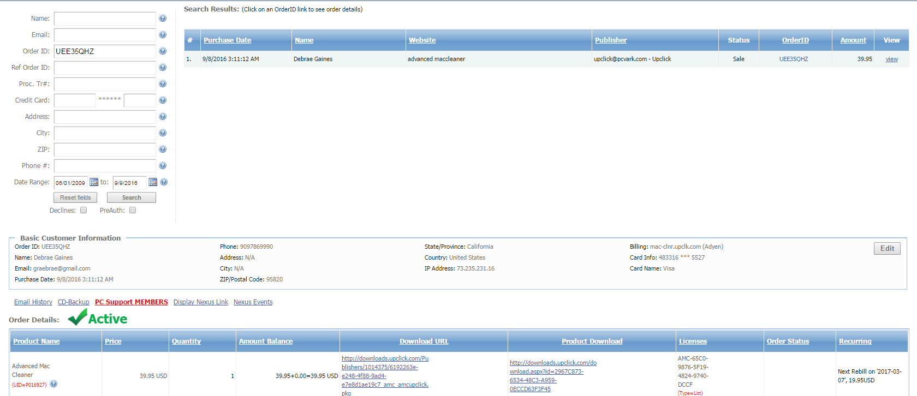
Task: Open order UEE35QHZ from search results
Action: click(793, 59)
